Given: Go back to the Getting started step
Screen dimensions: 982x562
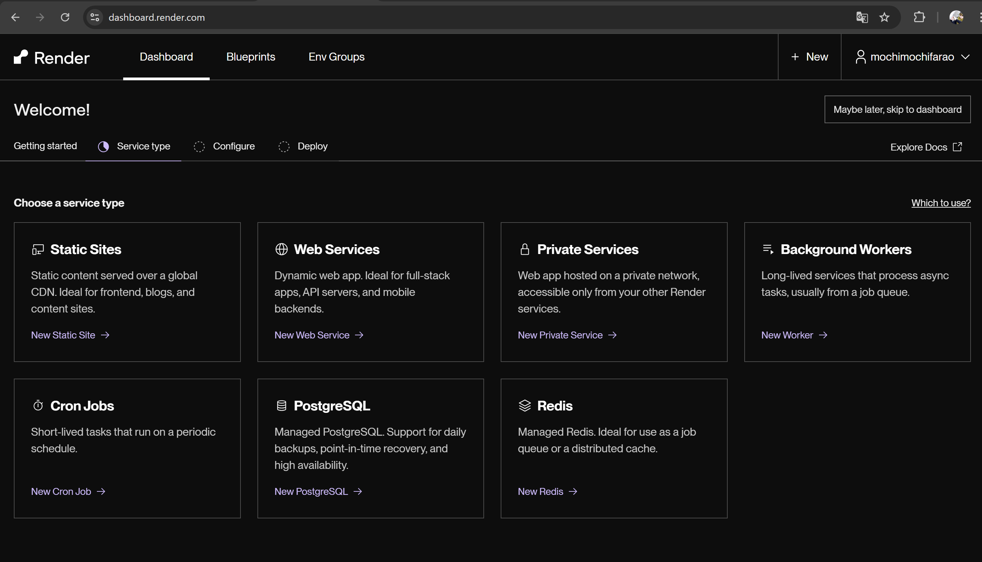Looking at the screenshot, I should (45, 146).
